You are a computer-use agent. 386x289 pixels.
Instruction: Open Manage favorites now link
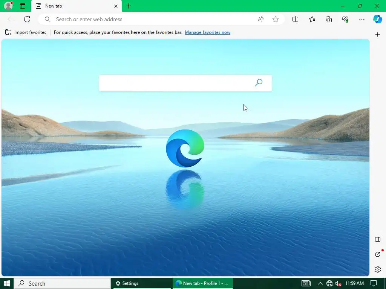tap(208, 32)
